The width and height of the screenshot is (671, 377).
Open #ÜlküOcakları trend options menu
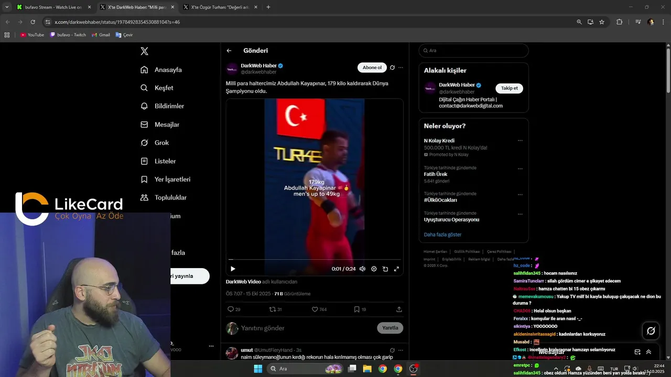[x=520, y=194]
